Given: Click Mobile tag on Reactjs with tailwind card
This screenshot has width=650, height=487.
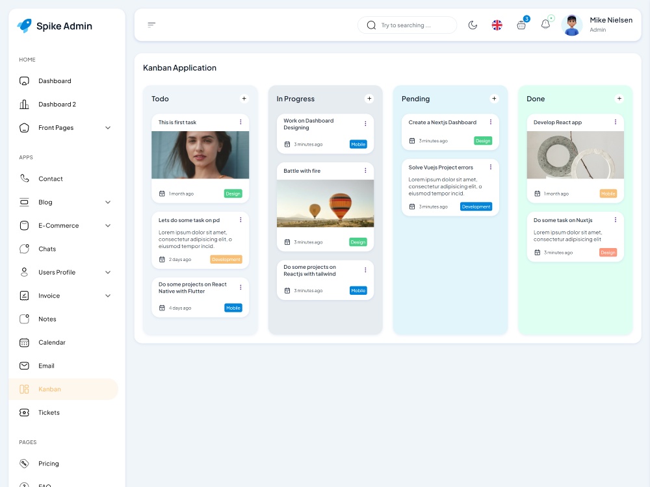Looking at the screenshot, I should (358, 291).
